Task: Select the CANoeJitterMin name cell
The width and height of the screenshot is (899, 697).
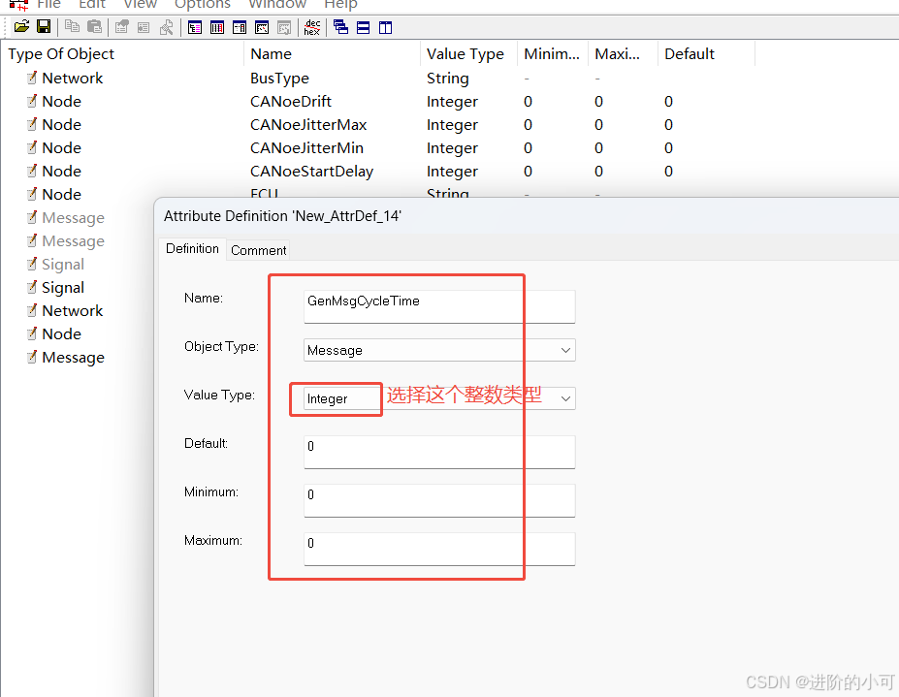Action: click(x=306, y=148)
